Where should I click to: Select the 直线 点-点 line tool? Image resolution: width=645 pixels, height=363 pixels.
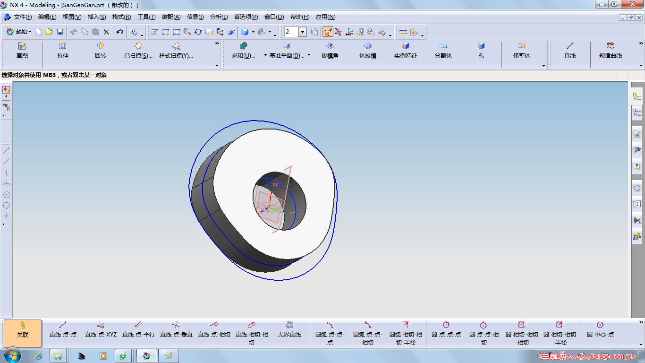(x=63, y=330)
